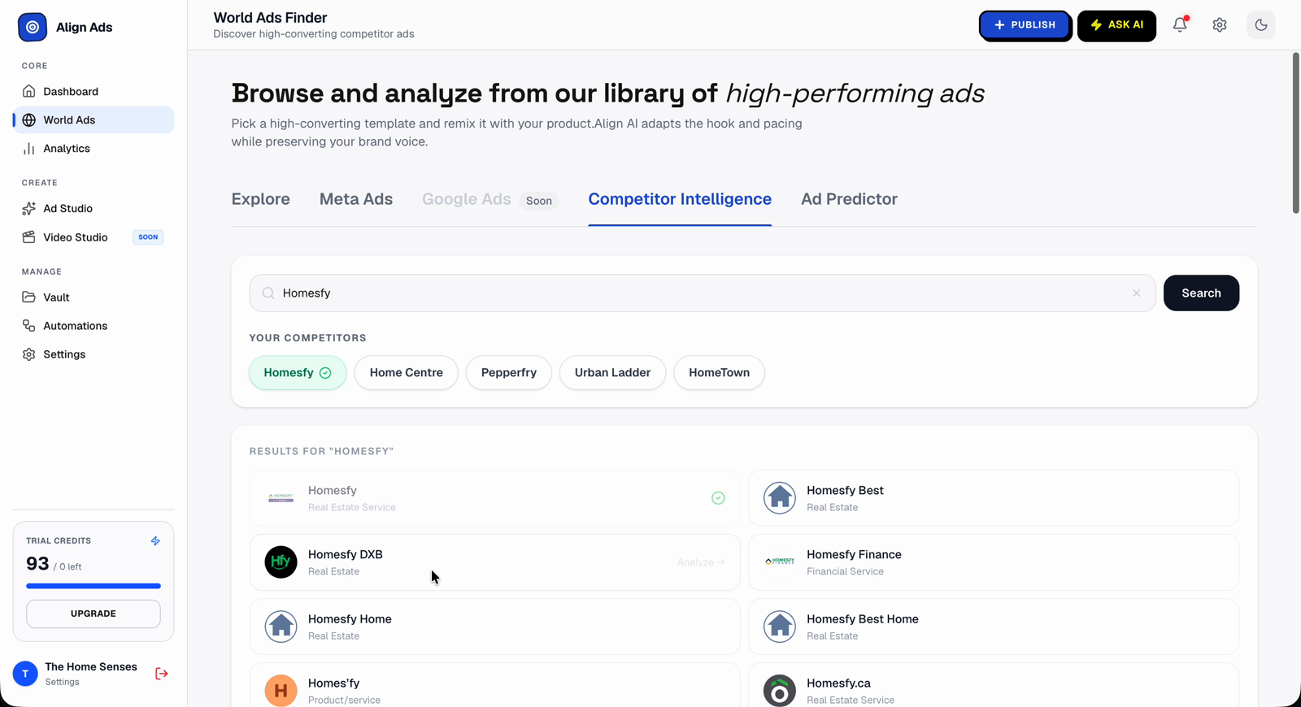
Task: Click the log out icon beside The Home Senses
Action: pos(162,674)
